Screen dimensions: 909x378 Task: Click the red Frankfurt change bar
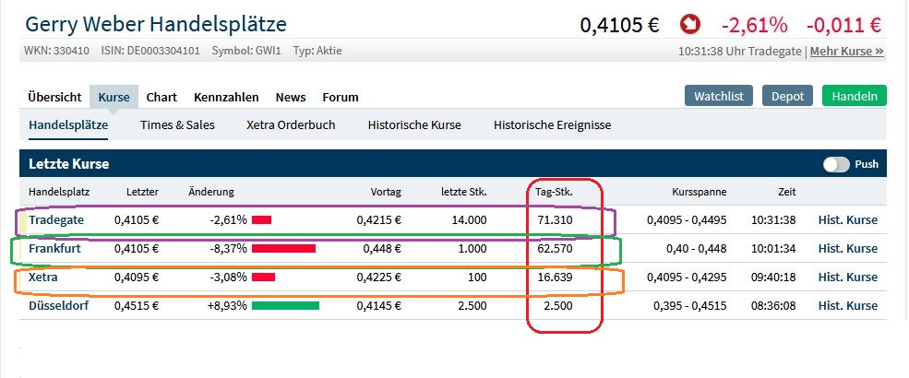283,249
